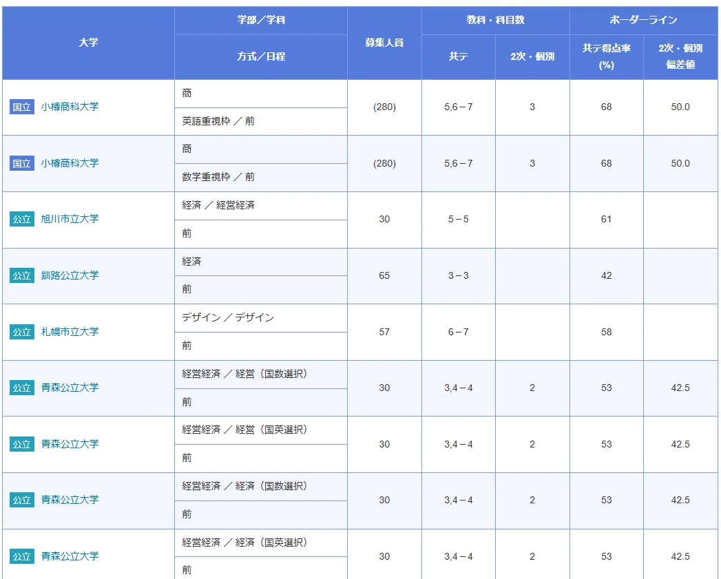Open 青森公立大学 link for 経営（国英選択）
Image resolution: width=721 pixels, height=579 pixels.
[x=70, y=444]
